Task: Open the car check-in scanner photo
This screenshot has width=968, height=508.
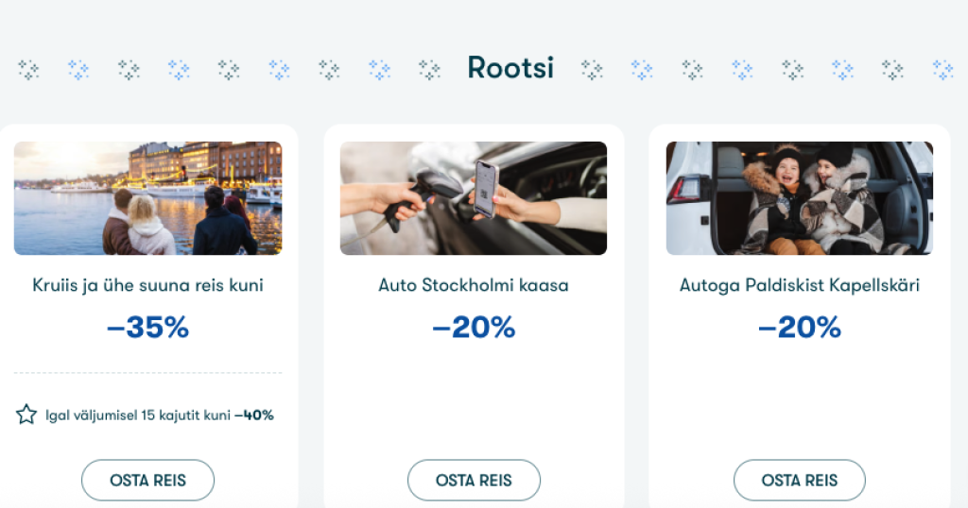Action: click(474, 198)
